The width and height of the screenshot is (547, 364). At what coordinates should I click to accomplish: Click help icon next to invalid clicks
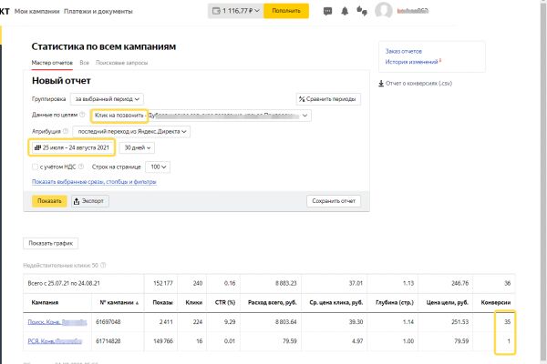tap(103, 265)
